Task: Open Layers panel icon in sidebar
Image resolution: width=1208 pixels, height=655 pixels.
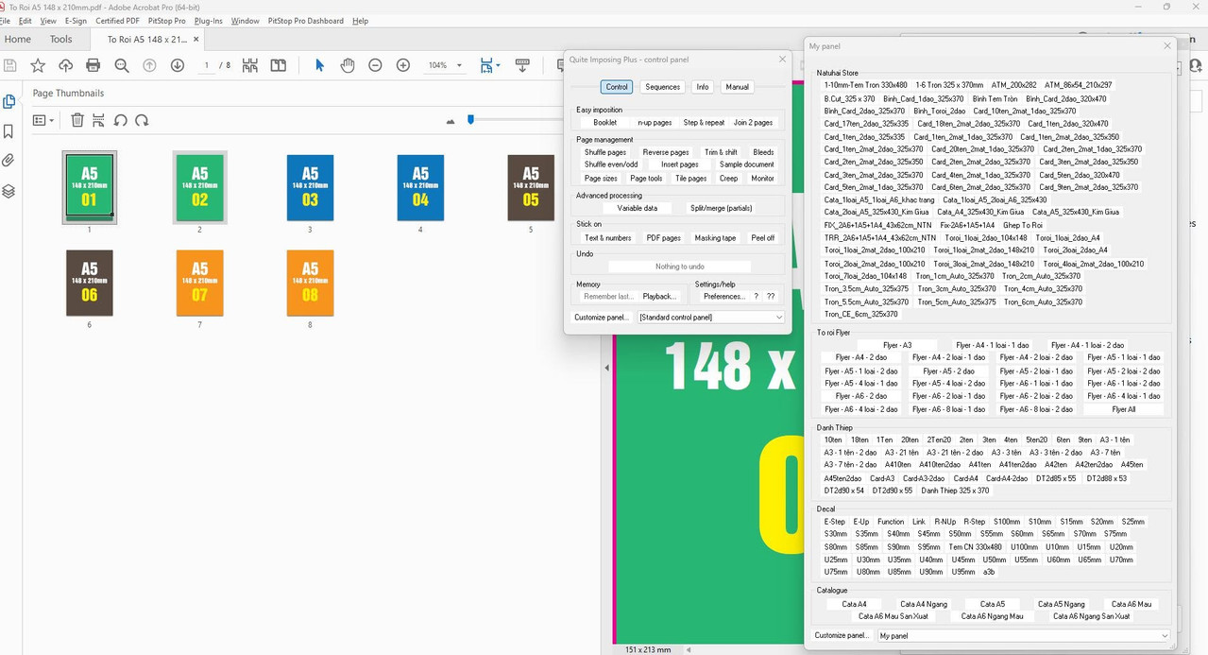Action: coord(9,191)
